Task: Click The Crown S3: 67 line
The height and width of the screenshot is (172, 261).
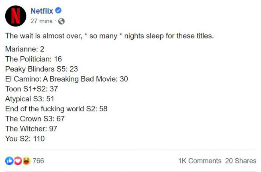Action: click(x=35, y=119)
